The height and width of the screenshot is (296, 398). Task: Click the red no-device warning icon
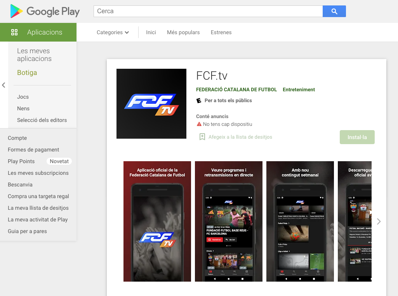(x=199, y=124)
